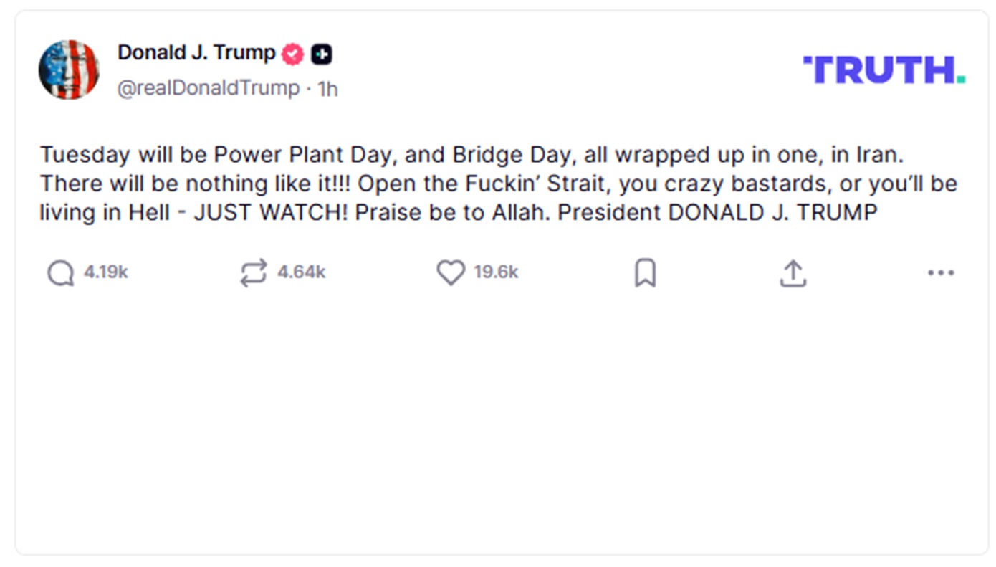Click the 'JUST WATCH!' text in the post

[270, 213]
